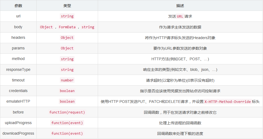Viewport: 263px width, 139px height.
Task: Select the credentials parameter name
Action: coord(18,91)
